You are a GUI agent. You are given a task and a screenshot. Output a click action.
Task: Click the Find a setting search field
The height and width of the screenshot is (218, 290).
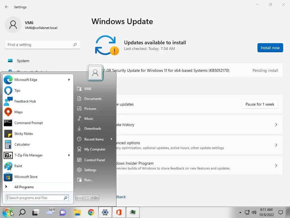click(42, 45)
